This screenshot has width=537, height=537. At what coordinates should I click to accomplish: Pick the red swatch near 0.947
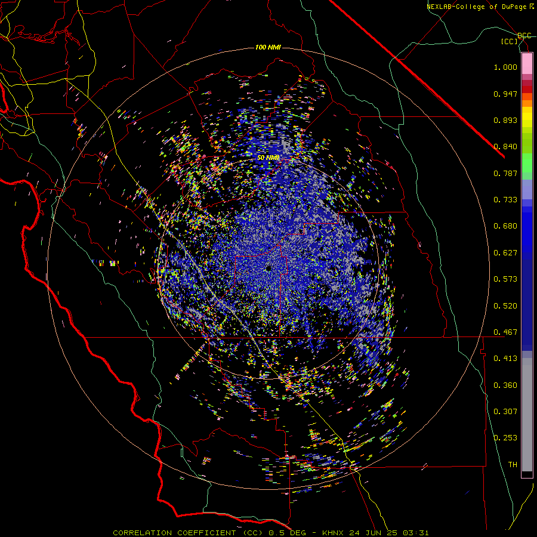527,89
